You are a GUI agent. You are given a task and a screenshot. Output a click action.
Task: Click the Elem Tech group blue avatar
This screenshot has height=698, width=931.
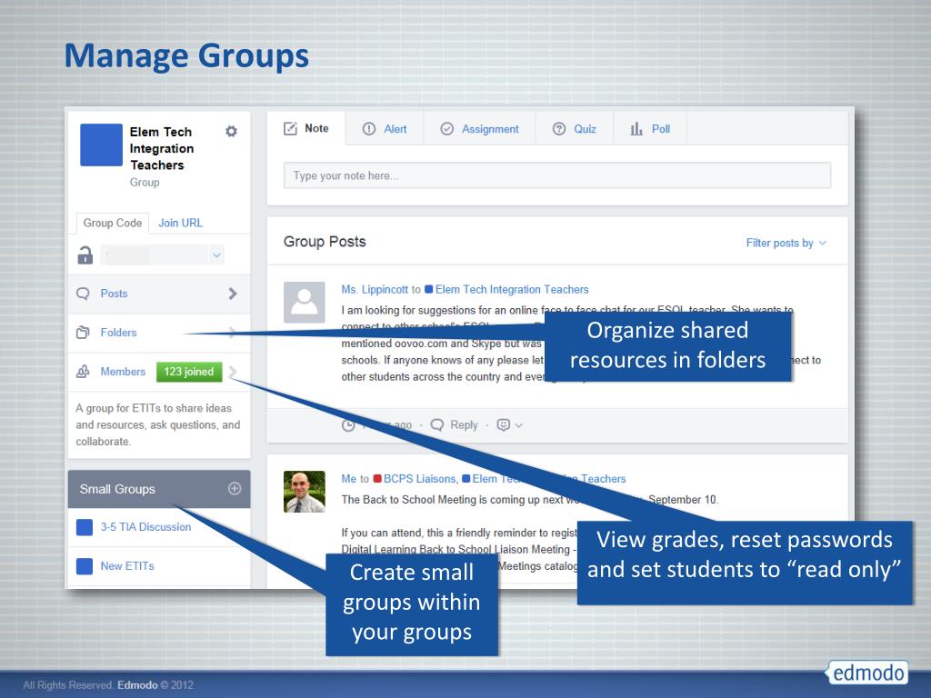pos(101,145)
